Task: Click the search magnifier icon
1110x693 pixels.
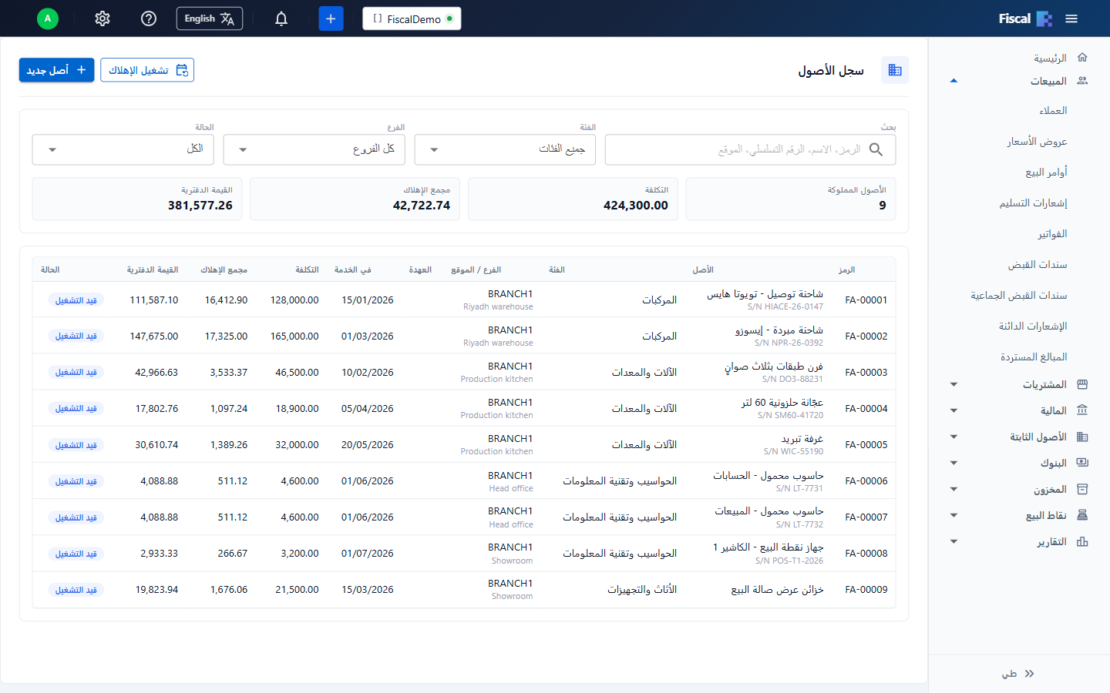Action: click(876, 149)
